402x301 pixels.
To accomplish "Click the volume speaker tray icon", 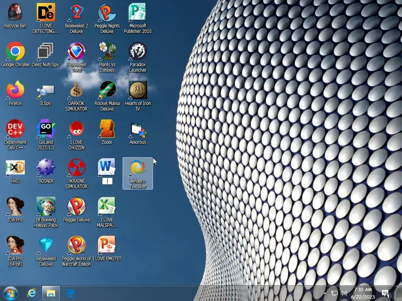I will (344, 293).
